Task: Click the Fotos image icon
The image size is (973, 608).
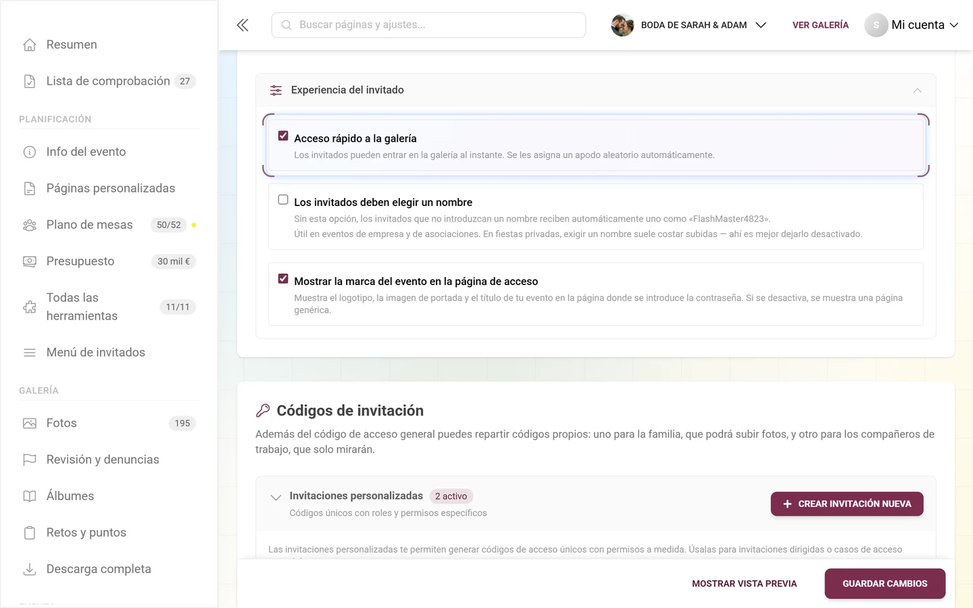Action: coord(30,424)
